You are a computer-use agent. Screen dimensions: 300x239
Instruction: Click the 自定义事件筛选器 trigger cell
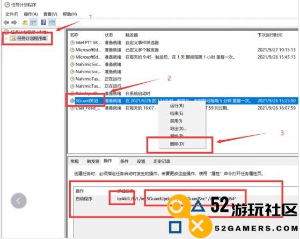(142, 42)
